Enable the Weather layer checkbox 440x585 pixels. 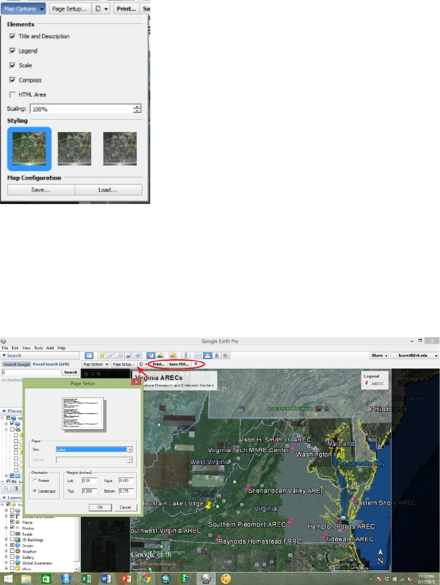point(13,551)
